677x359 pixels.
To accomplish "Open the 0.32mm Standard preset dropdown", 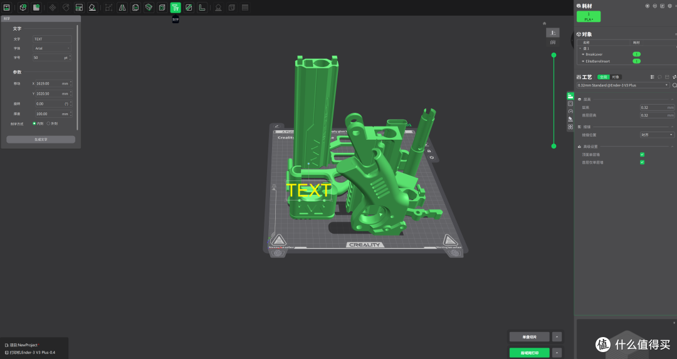I will (x=623, y=85).
